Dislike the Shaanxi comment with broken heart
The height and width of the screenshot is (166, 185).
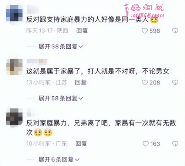[x=175, y=31]
